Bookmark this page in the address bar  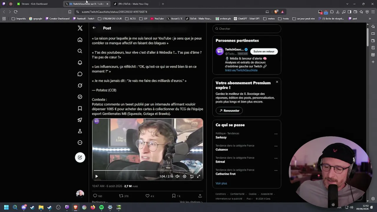pyautogui.click(x=70, y=12)
